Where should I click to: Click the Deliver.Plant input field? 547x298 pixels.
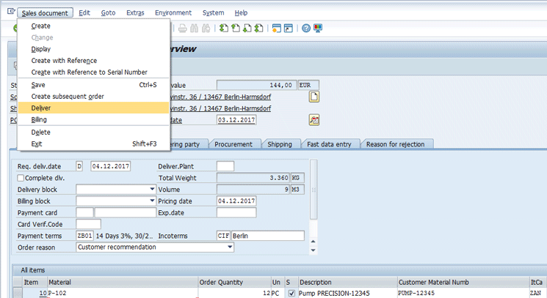tap(225, 166)
